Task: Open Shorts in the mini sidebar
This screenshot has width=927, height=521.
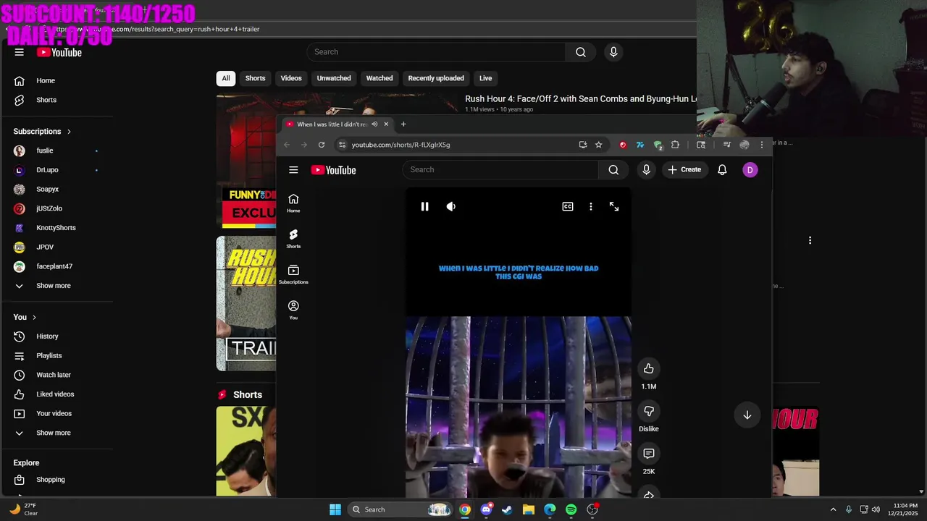Action: point(293,239)
